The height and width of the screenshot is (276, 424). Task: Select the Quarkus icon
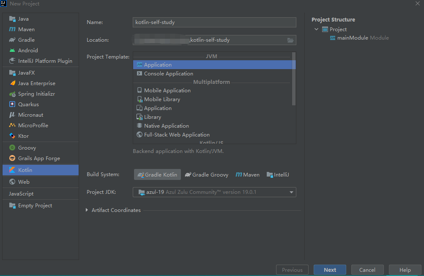[x=12, y=105]
